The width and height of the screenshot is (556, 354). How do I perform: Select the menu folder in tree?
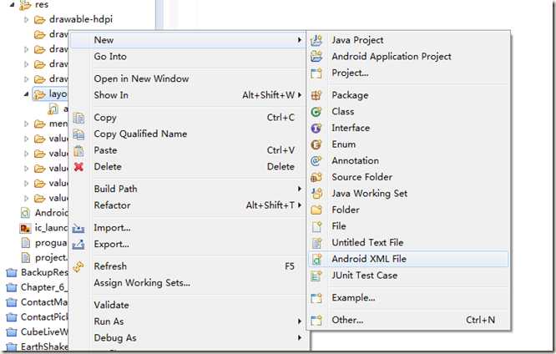tap(58, 124)
